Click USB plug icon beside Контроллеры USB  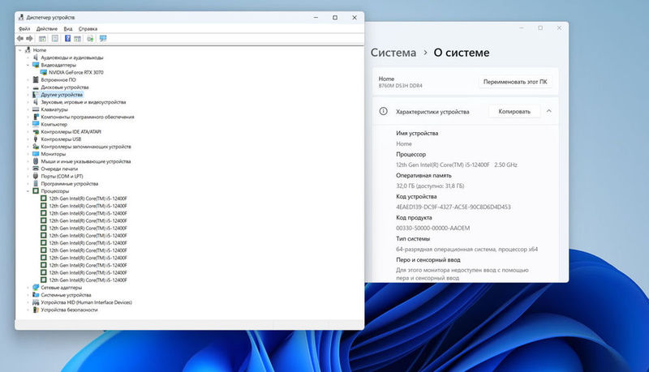pyautogui.click(x=36, y=139)
